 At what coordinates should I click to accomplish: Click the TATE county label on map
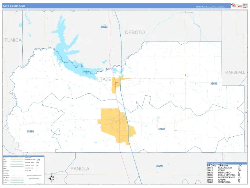click(105, 79)
